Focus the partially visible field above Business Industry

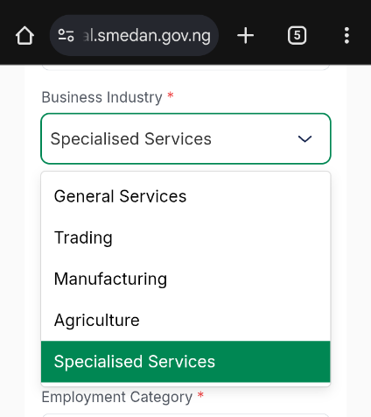pyautogui.click(x=185, y=67)
